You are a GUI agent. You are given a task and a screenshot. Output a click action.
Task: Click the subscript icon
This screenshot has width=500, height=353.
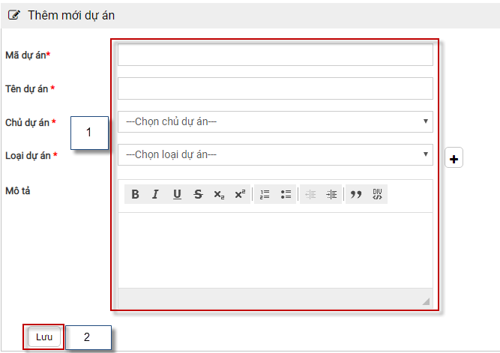tap(219, 195)
